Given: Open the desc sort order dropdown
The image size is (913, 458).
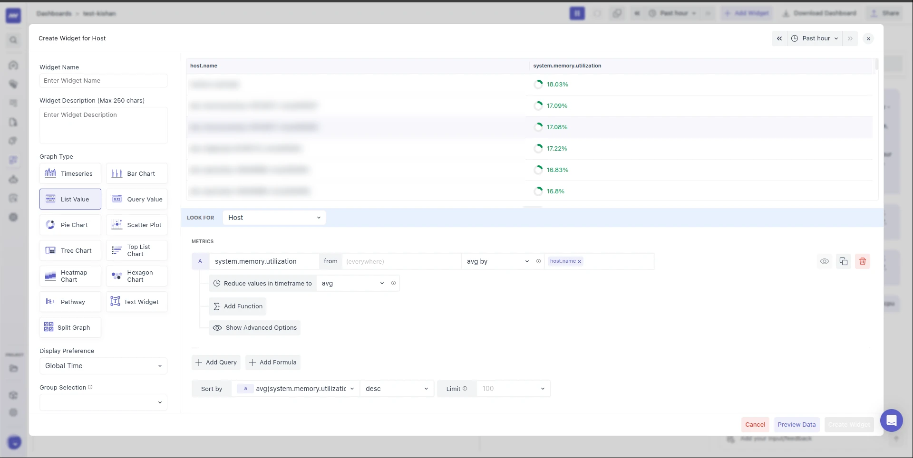Looking at the screenshot, I should (x=397, y=389).
